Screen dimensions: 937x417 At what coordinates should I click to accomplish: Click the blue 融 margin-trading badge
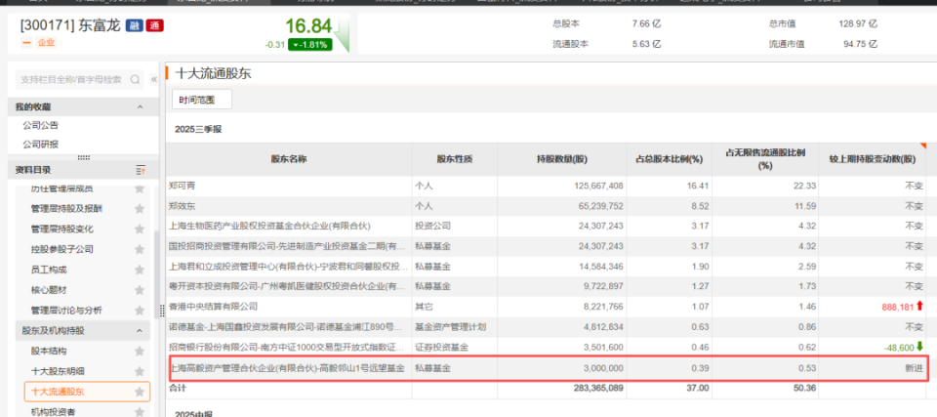(x=134, y=25)
